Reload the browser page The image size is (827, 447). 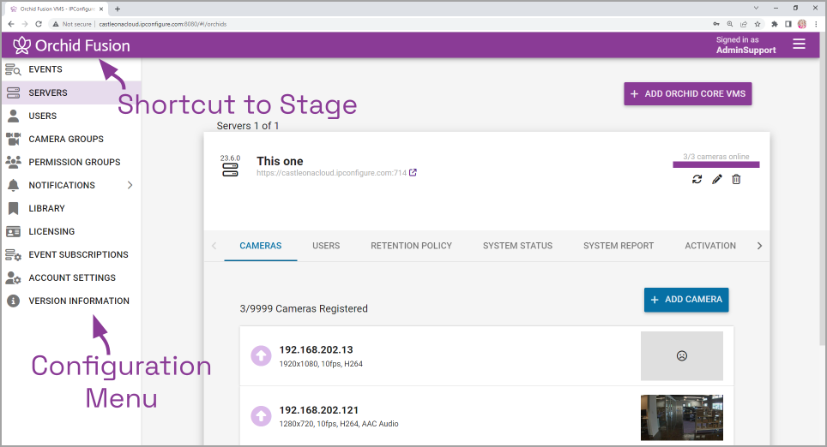click(39, 24)
